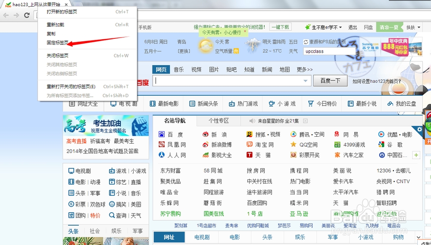Click the 百度一下 search button
431x245 pixels.
pyautogui.click(x=330, y=81)
